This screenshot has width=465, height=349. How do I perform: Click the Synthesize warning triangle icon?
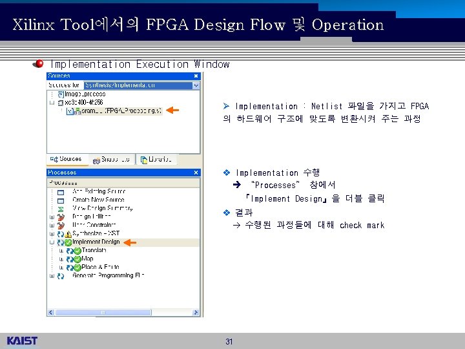68,234
